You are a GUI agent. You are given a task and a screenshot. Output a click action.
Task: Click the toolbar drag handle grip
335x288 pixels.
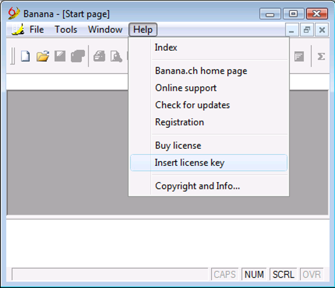(x=13, y=56)
